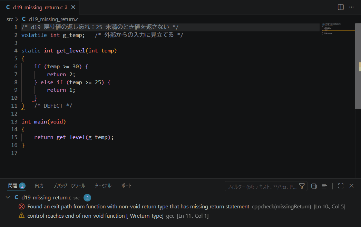Click 'main' in int main(void)
361x227 pixels.
pos(40,121)
